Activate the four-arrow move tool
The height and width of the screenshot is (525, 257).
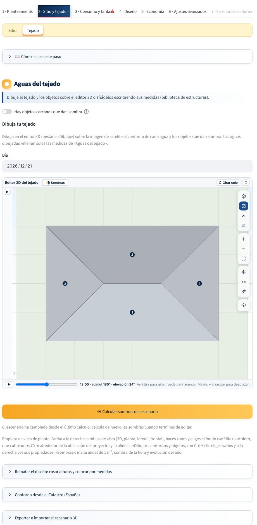point(243,272)
